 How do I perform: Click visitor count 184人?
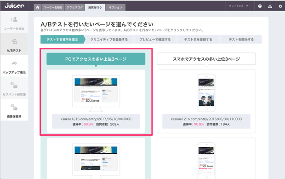point(225,124)
